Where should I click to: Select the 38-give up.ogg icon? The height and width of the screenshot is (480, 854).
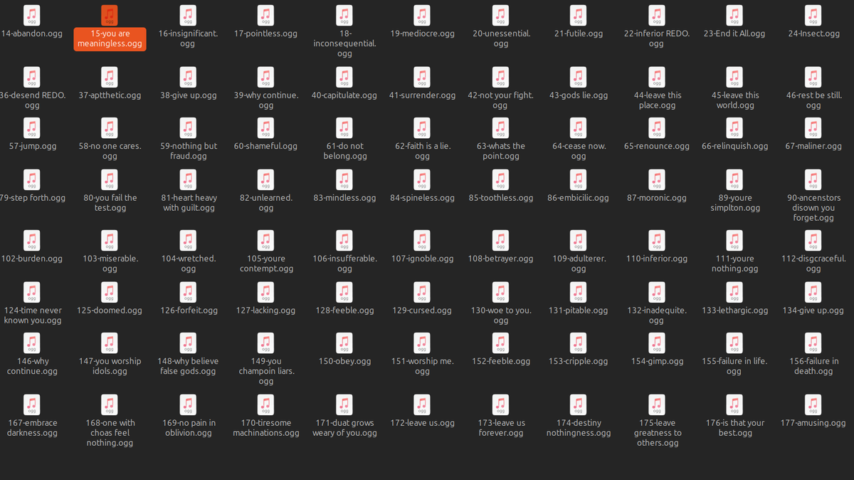[188, 76]
